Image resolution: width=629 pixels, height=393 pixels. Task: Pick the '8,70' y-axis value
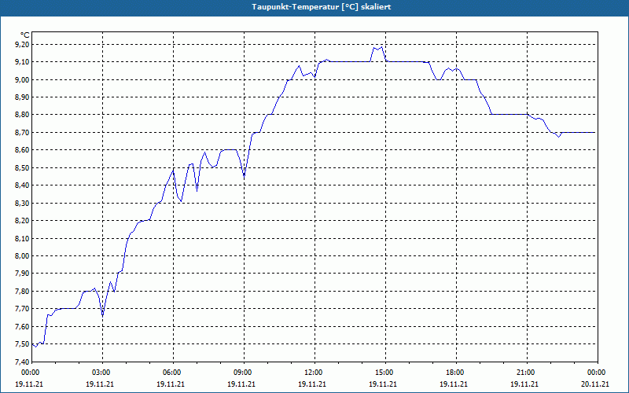pyautogui.click(x=23, y=132)
